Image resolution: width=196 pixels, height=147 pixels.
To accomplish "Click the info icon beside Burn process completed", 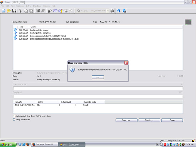I will [15, 38].
